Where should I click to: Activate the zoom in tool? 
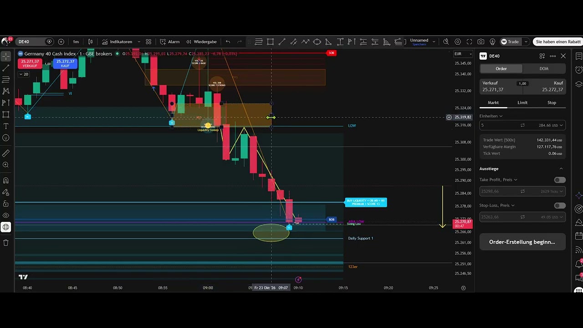pos(6,165)
